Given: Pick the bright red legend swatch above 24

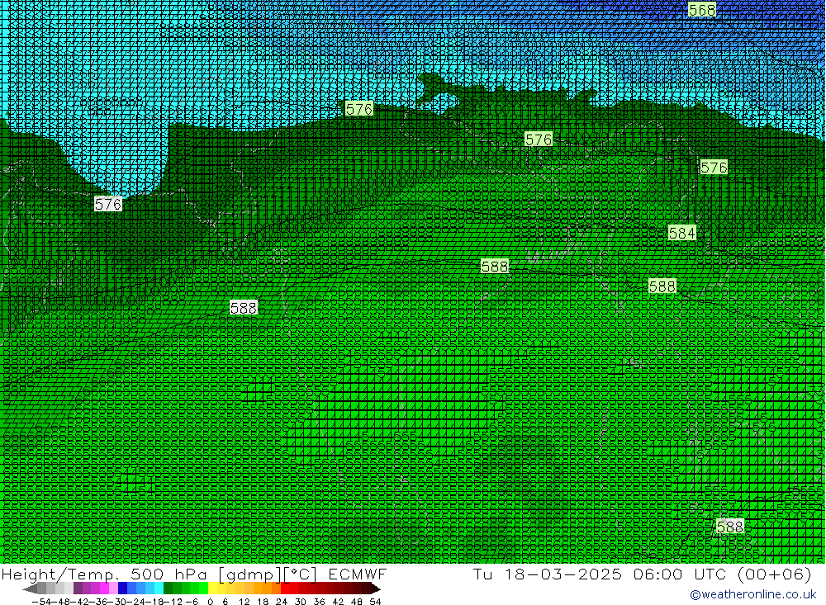Looking at the screenshot, I should click(285, 588).
